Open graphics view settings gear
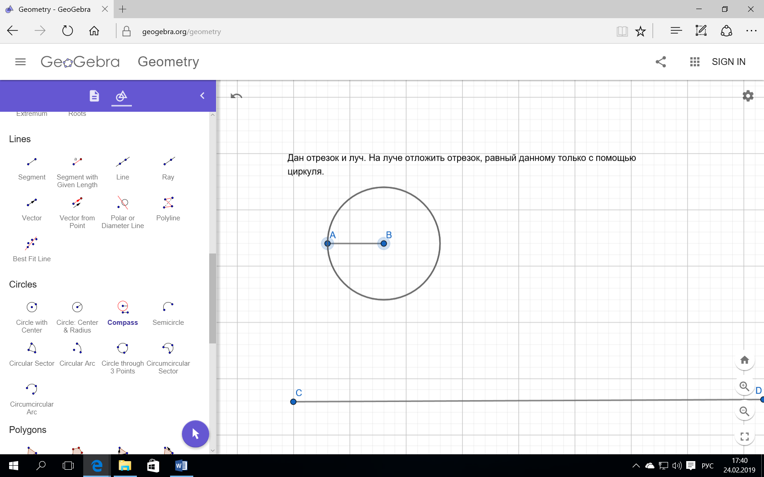 pos(748,96)
